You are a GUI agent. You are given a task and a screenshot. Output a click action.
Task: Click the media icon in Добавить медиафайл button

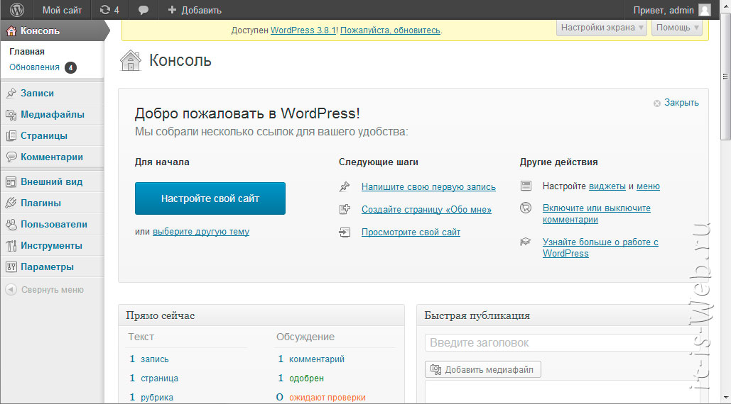click(x=435, y=369)
